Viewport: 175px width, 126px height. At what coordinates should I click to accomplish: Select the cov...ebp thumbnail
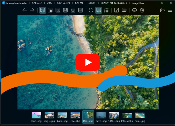tap(75, 117)
